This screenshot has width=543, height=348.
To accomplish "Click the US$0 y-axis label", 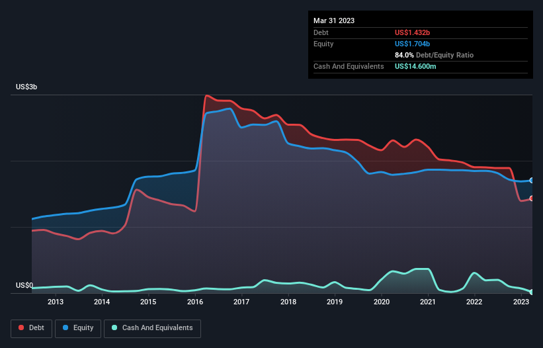I will tap(24, 285).
